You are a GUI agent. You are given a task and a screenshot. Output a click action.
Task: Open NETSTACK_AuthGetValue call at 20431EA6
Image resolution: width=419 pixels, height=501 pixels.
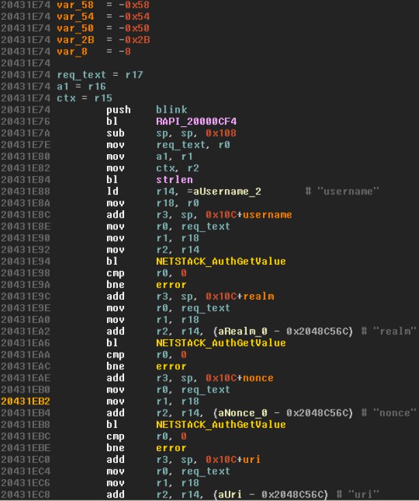coord(221,343)
